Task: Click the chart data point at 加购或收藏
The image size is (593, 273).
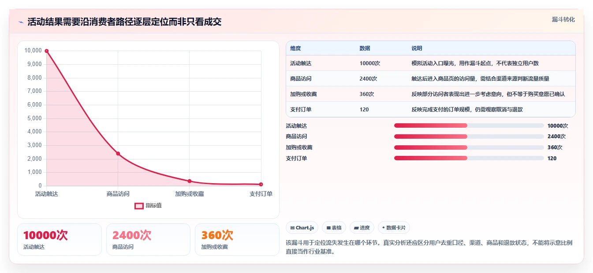Action: [190, 181]
